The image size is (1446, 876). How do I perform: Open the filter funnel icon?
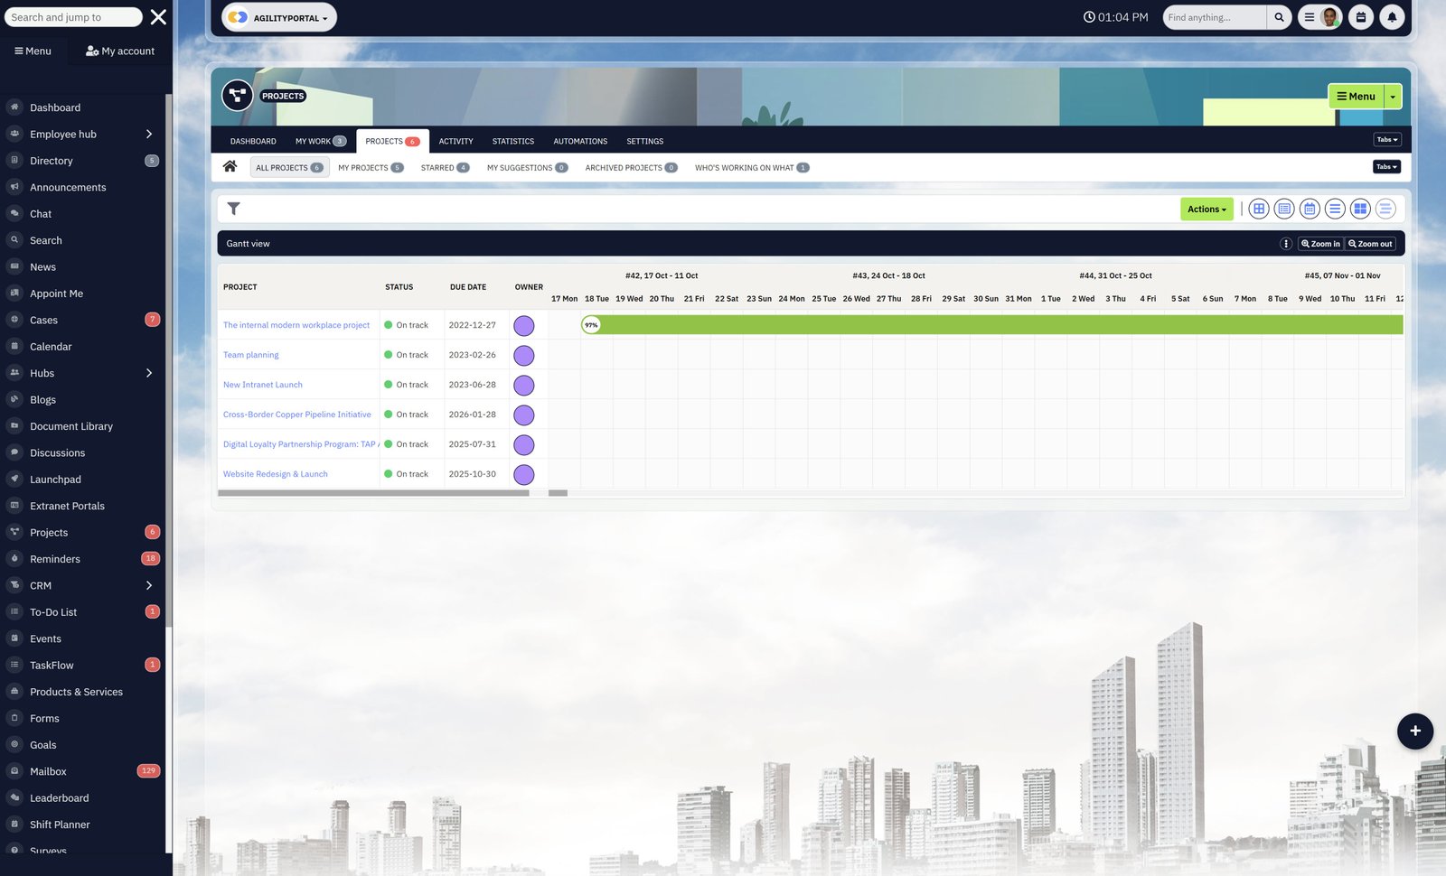tap(234, 209)
